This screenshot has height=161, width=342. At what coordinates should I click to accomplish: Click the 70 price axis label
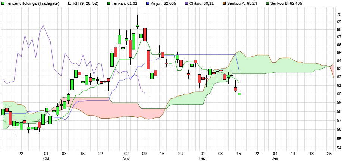tap(339, 15)
